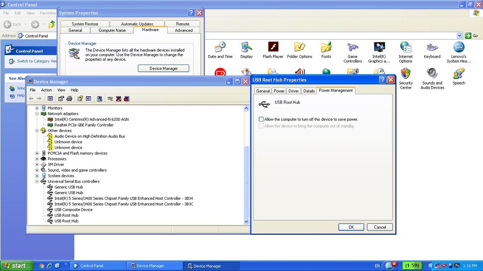Collapse the Other devices node

(37, 130)
